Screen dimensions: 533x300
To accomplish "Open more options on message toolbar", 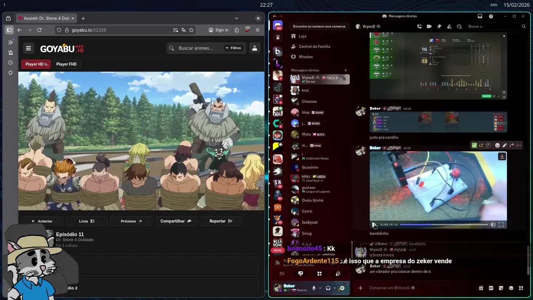I will pos(518,145).
